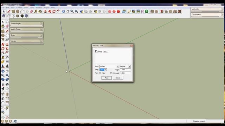Select the Text label tool in left palette
The height and width of the screenshot is (126, 225).
coord(7,62)
